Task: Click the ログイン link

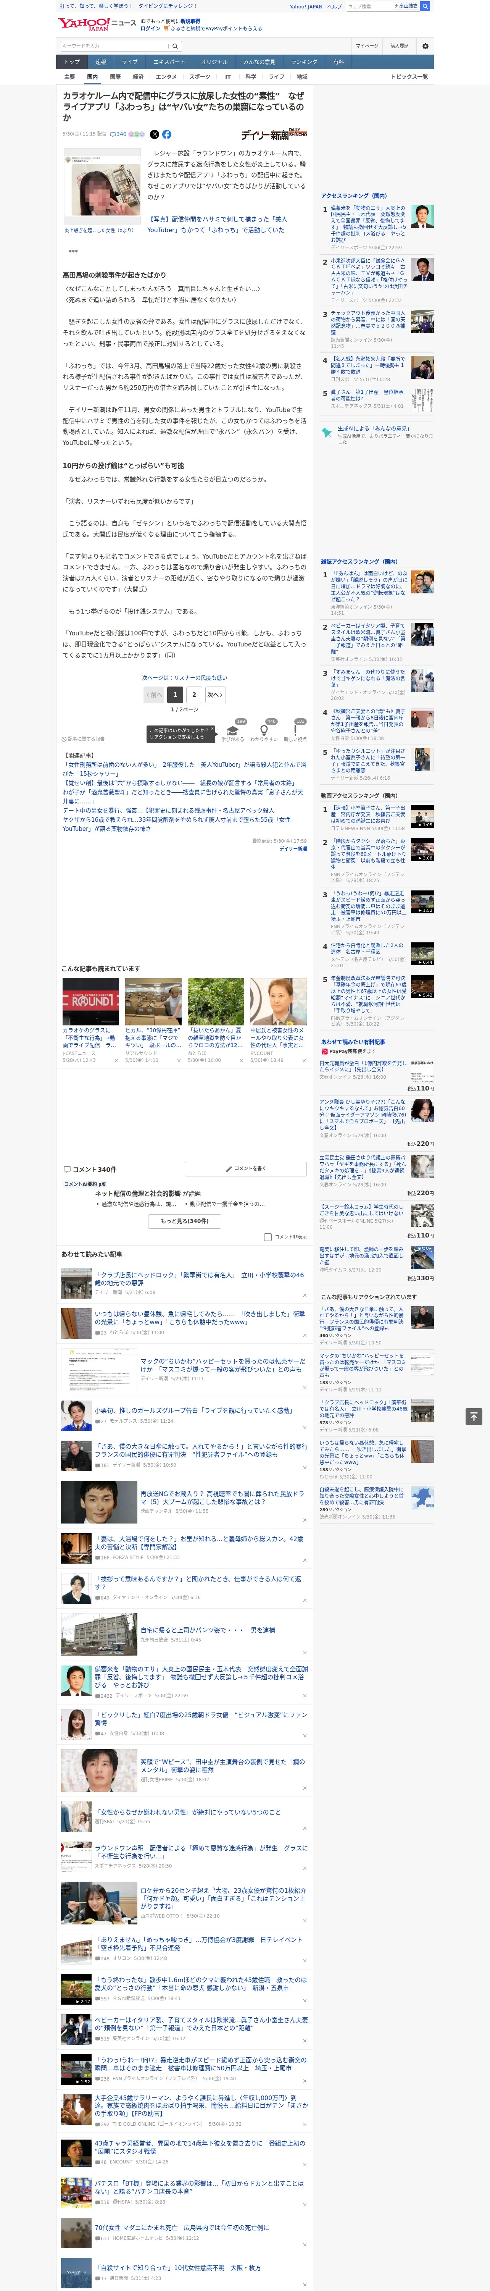Action: 150,29
